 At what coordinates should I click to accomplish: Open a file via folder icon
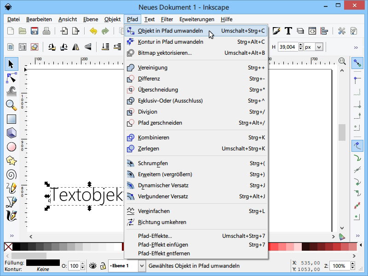(x=23, y=31)
